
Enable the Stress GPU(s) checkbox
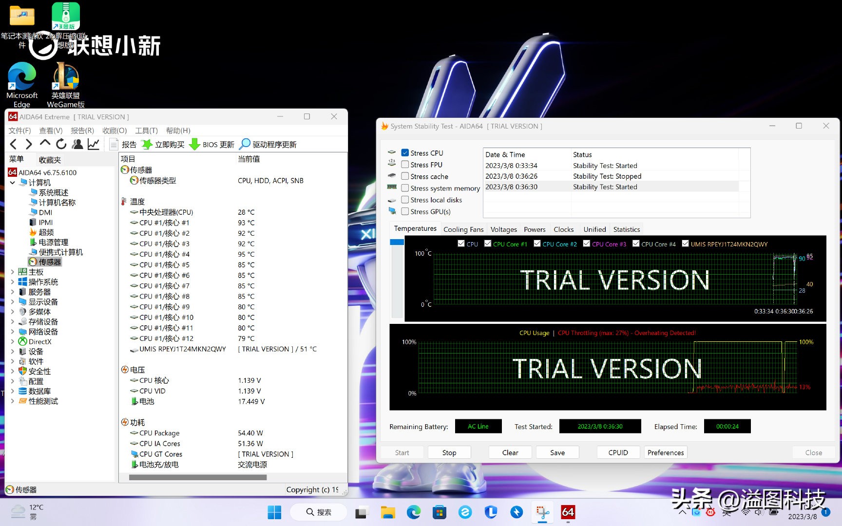tap(405, 211)
